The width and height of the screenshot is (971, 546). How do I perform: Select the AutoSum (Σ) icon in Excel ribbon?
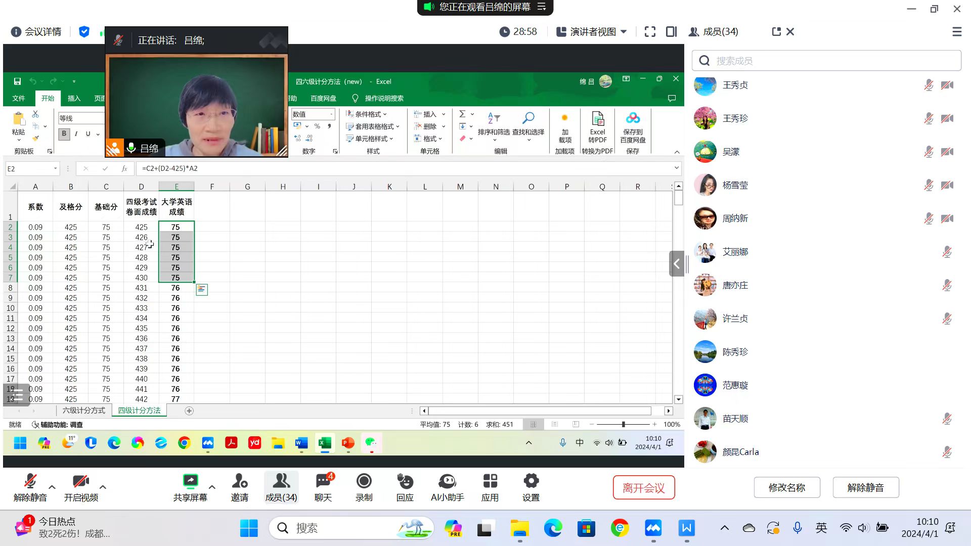(x=463, y=114)
